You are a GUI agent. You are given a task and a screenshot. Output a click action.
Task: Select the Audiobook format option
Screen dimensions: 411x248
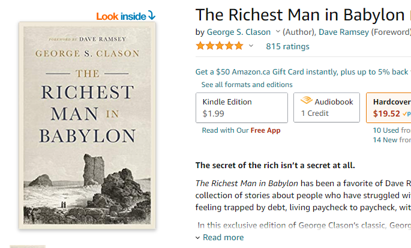[x=326, y=107]
